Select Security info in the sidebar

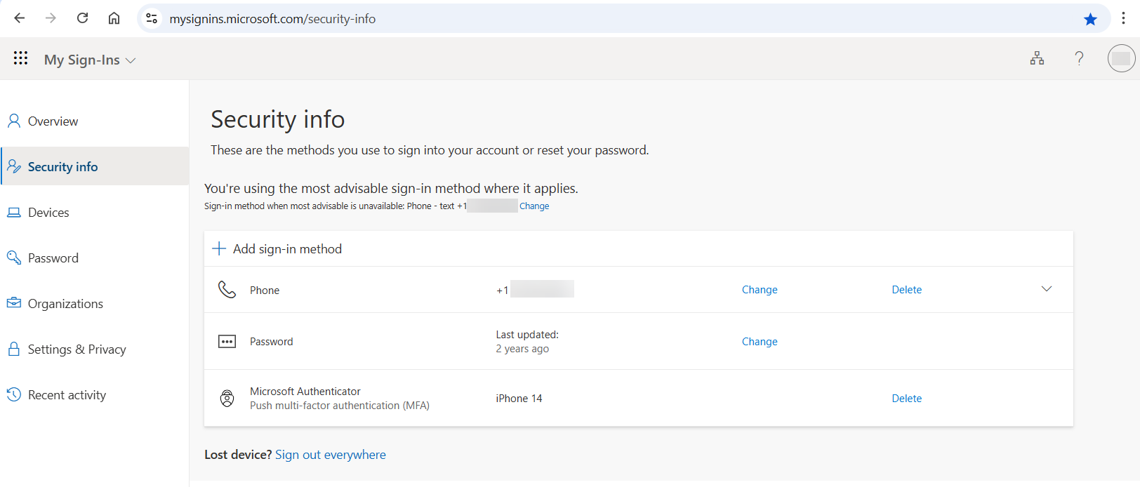(x=95, y=166)
